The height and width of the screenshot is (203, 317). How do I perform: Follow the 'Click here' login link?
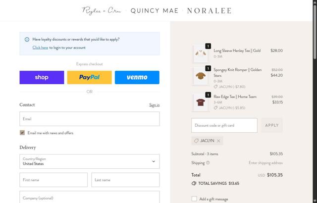click(40, 48)
